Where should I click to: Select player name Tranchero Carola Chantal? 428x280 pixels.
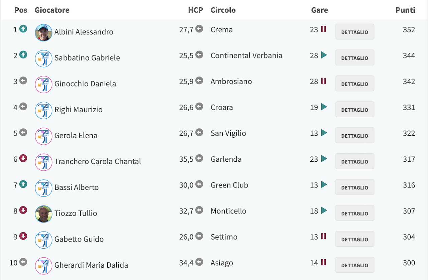click(x=98, y=161)
